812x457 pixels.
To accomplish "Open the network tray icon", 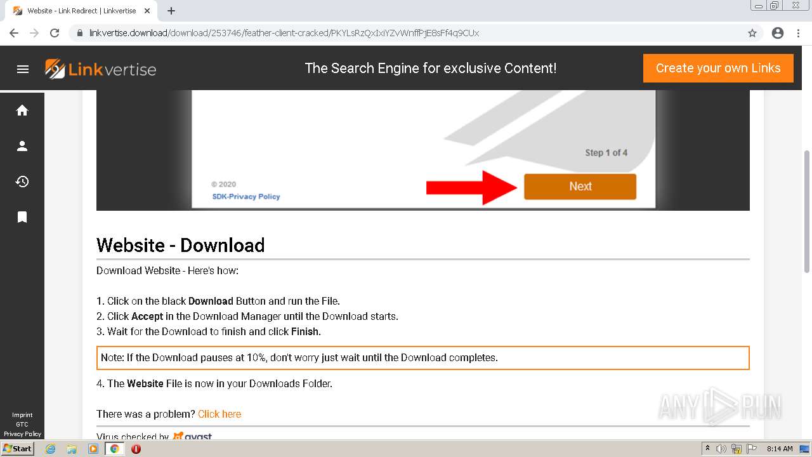I will 737,449.
